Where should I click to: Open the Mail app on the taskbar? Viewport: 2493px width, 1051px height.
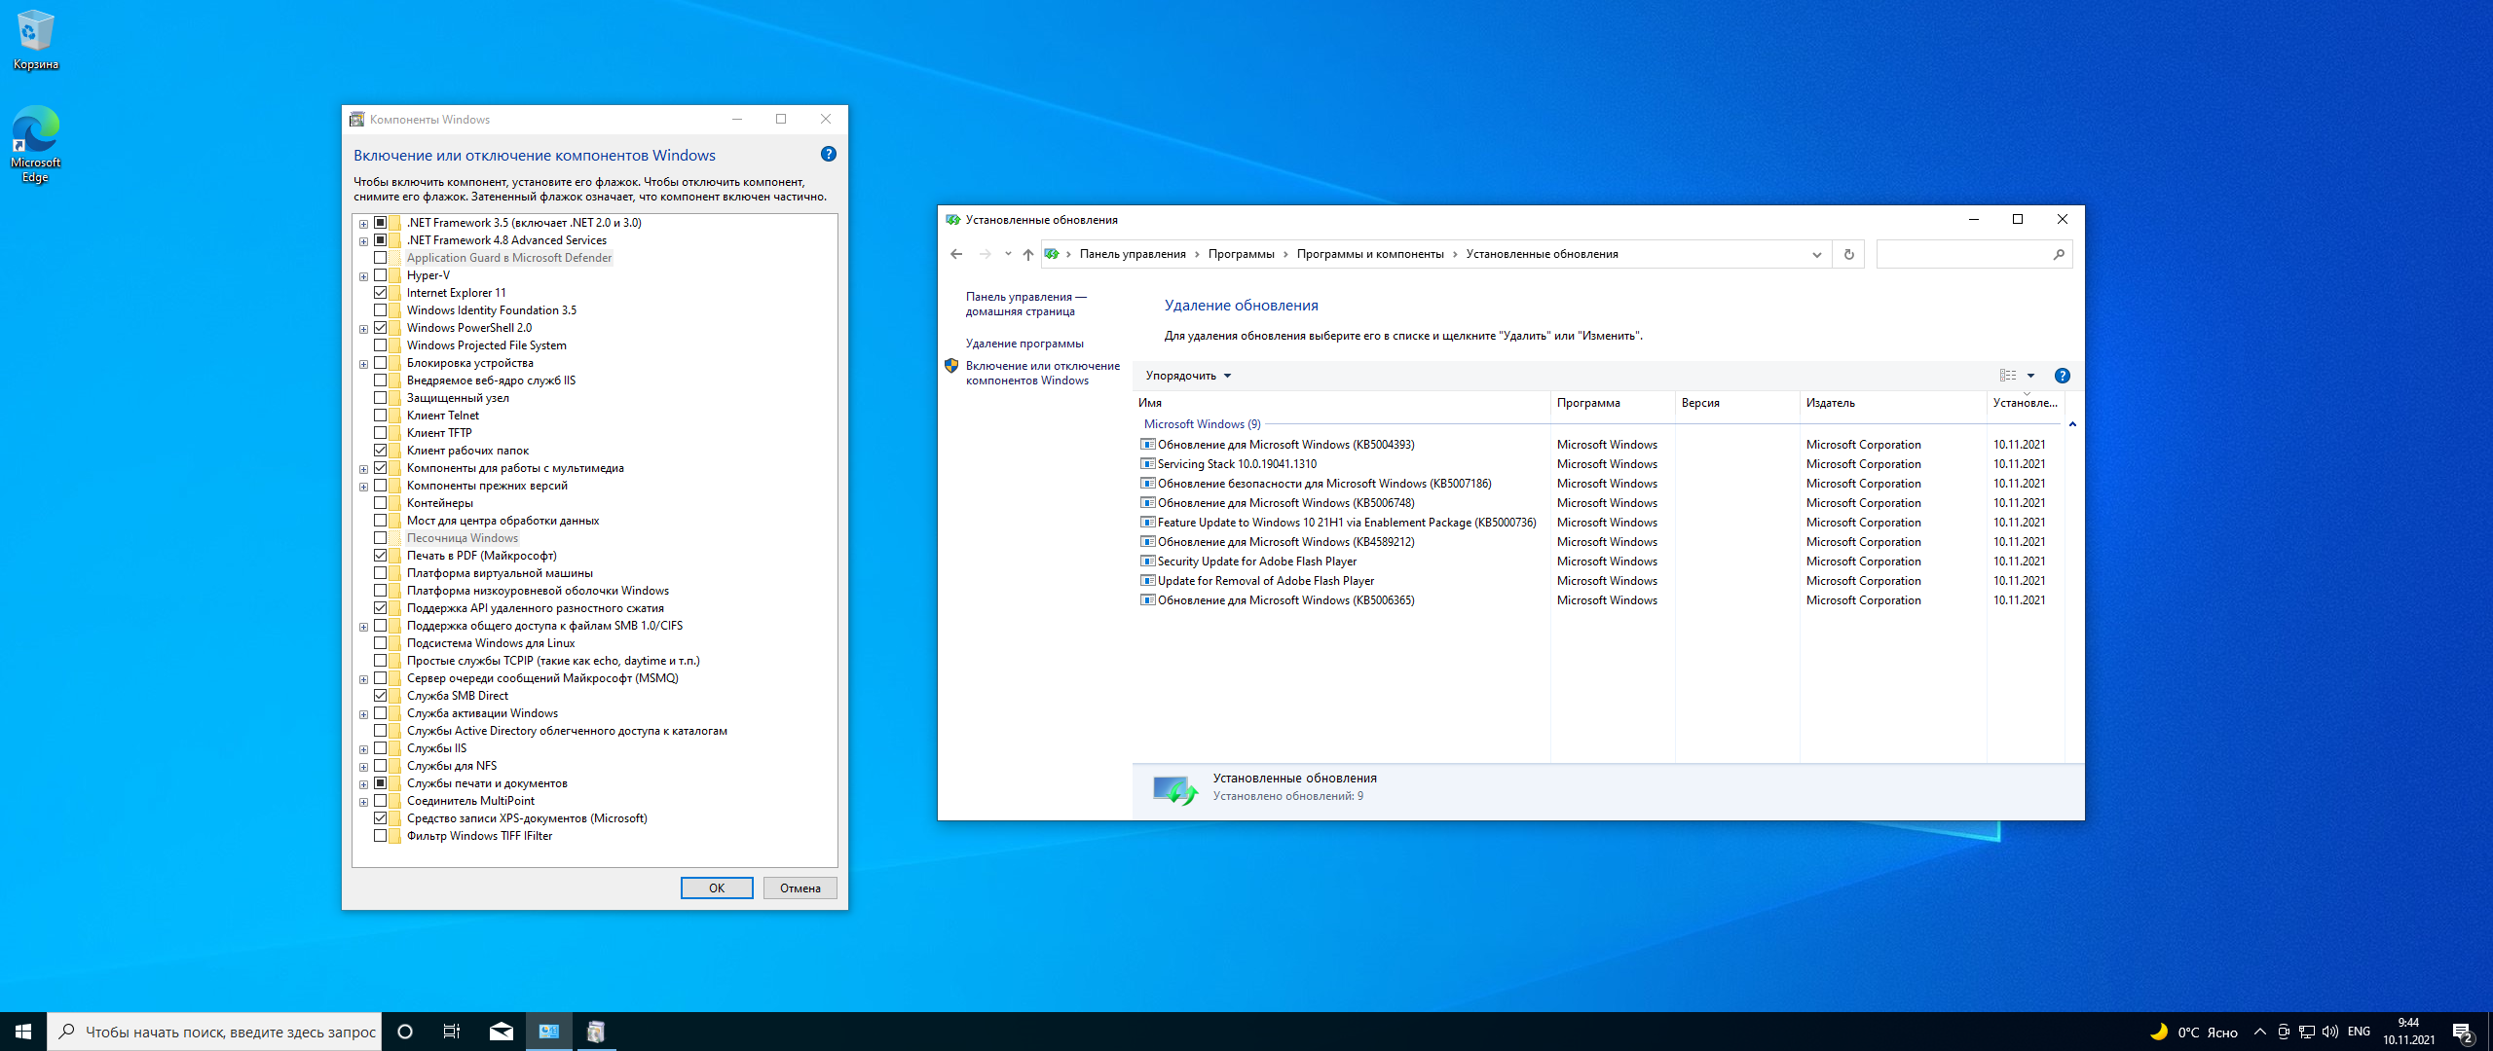(502, 1032)
